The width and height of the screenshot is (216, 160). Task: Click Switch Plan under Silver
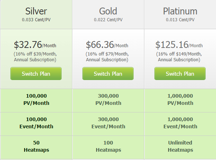[x=36, y=74]
